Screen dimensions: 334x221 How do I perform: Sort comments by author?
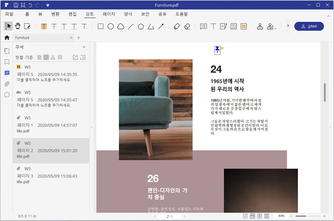pyautogui.click(x=53, y=57)
